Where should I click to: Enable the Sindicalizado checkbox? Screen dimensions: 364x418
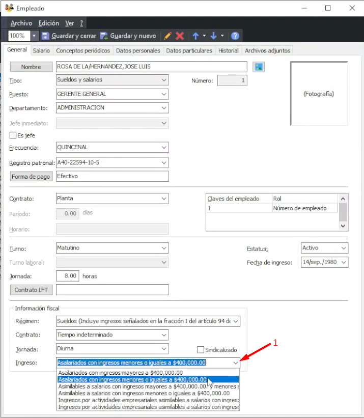click(201, 350)
